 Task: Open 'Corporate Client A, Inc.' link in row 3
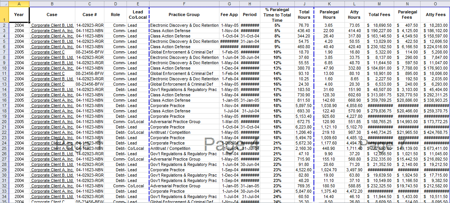(x=52, y=31)
